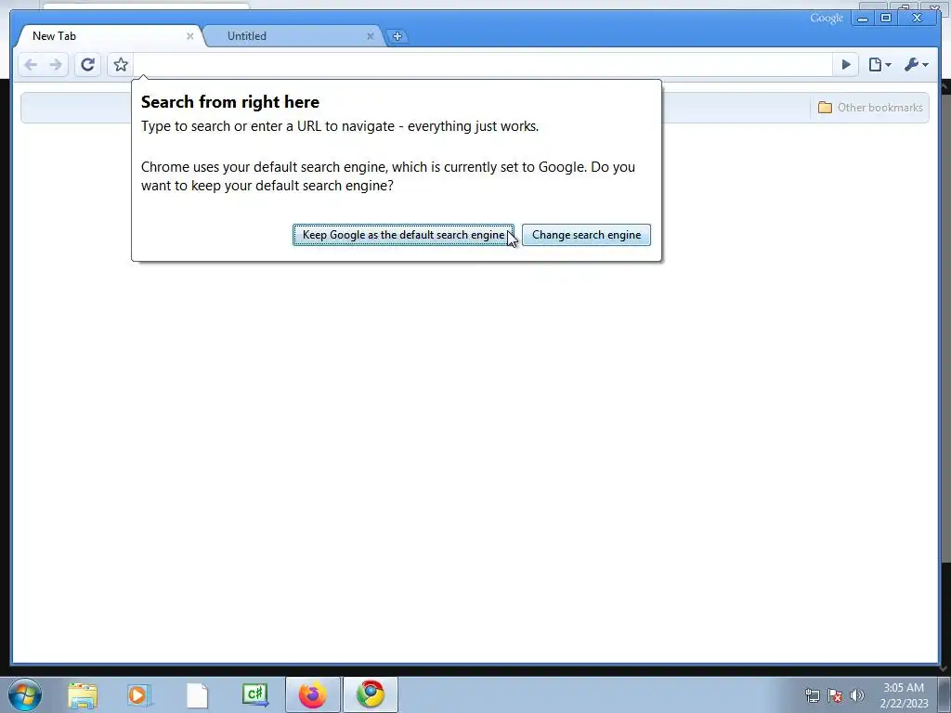
Task: Switch to Firefox in the taskbar
Action: (x=312, y=694)
